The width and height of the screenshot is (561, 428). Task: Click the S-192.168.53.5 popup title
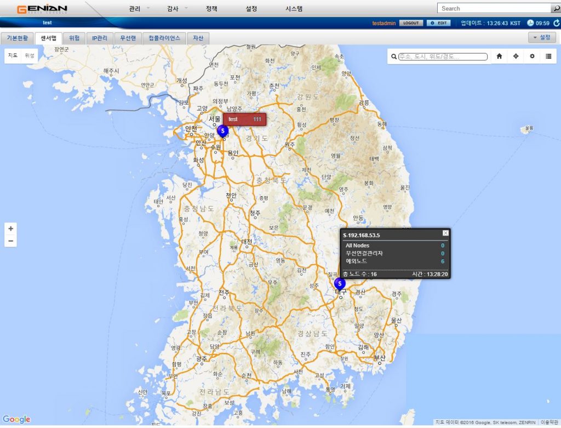coord(362,235)
